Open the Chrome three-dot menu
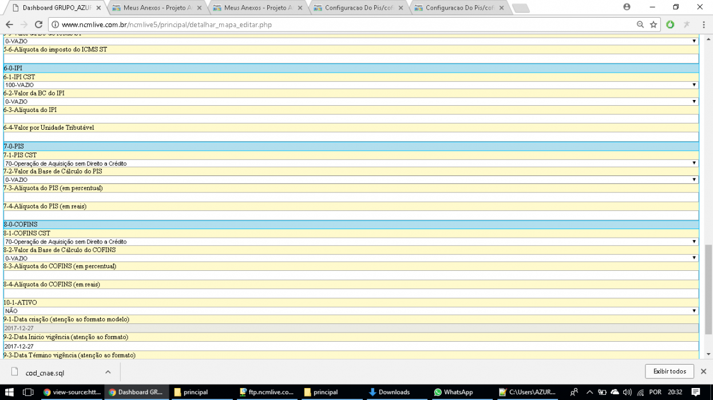Image resolution: width=713 pixels, height=400 pixels. point(703,25)
